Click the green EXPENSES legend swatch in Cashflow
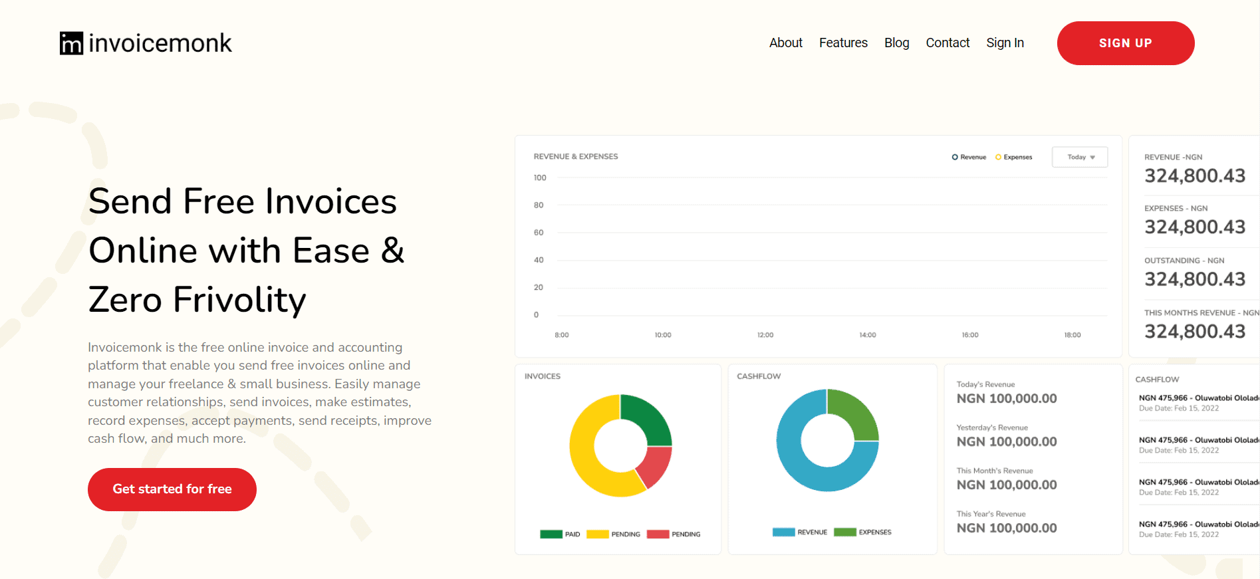1260x579 pixels. (x=845, y=532)
